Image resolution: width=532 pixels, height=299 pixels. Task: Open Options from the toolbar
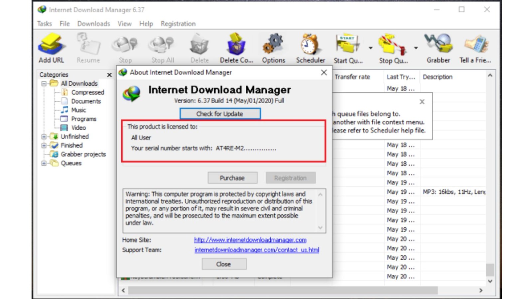(274, 48)
